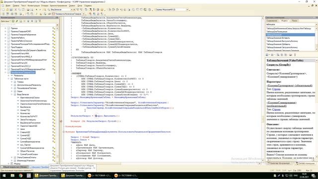Switch to first ТЕСТОВАЯ taskbar window
Screen dimensions: 318x179
99,176
